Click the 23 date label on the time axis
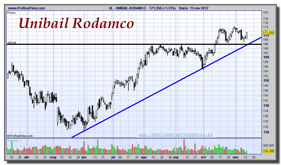This screenshot has height=165, width=281. pos(45,157)
